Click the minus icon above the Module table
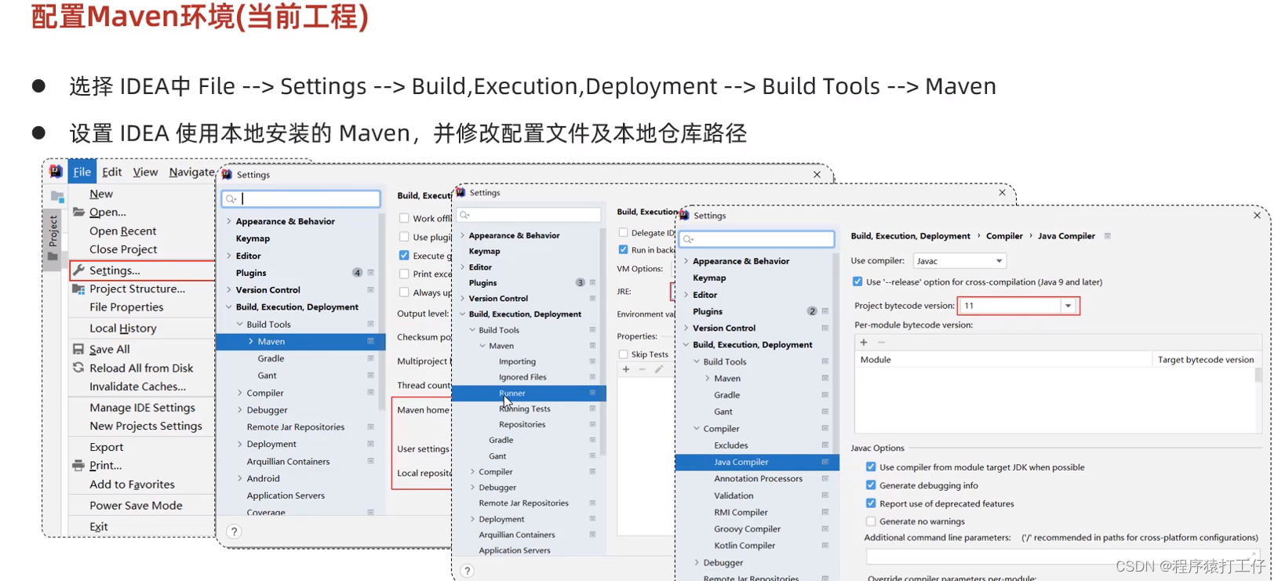Image resolution: width=1278 pixels, height=581 pixels. coord(881,342)
